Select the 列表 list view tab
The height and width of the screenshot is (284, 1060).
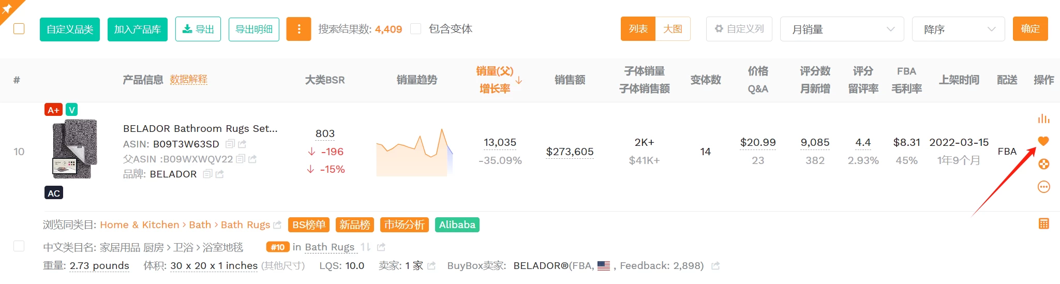638,29
